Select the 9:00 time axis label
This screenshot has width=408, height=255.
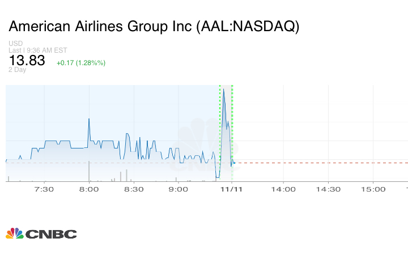pos(178,189)
